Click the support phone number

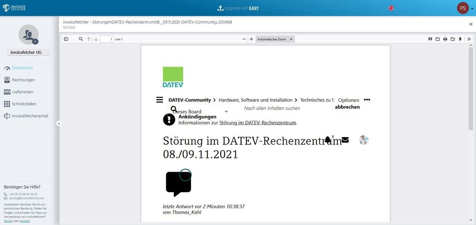point(23,194)
